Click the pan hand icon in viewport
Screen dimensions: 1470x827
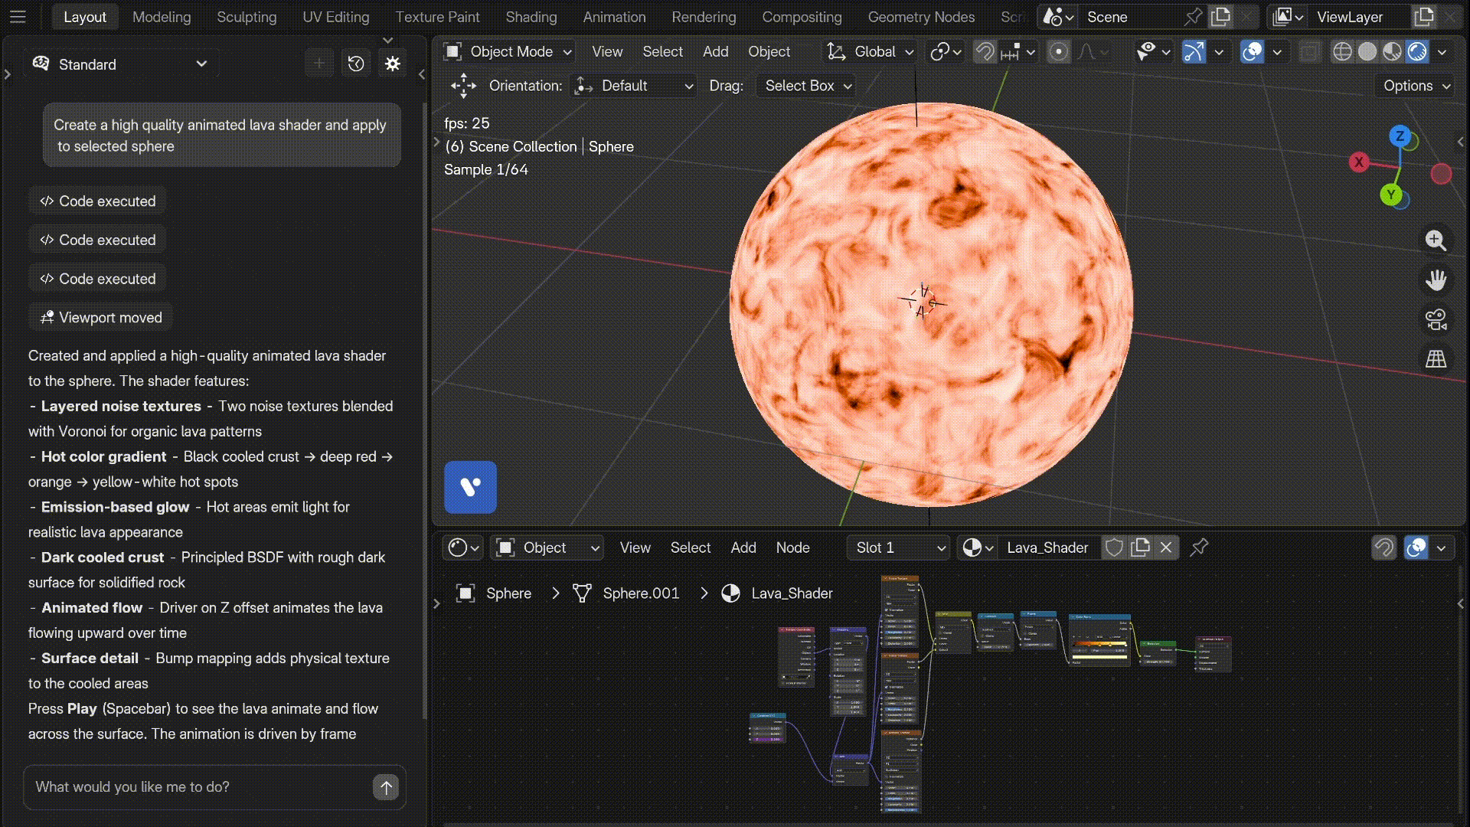pyautogui.click(x=1436, y=280)
